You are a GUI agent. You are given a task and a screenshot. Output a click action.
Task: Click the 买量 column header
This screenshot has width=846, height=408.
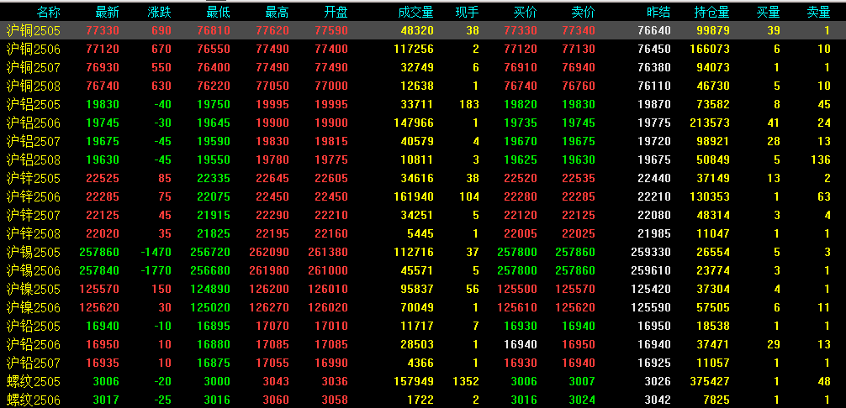click(x=769, y=12)
